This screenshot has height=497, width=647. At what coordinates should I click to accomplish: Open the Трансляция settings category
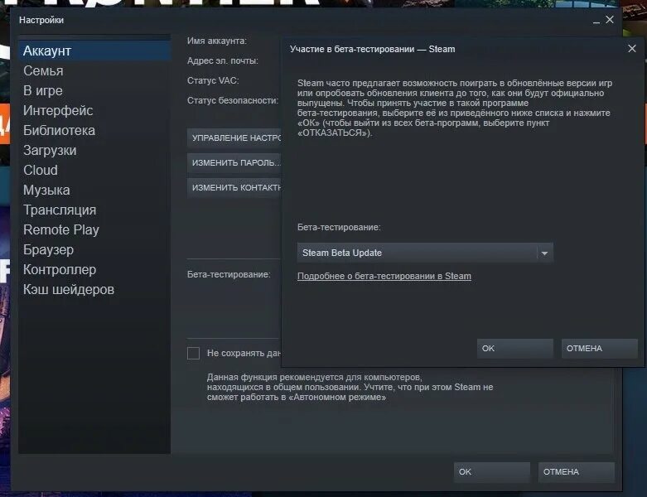[x=94, y=210]
